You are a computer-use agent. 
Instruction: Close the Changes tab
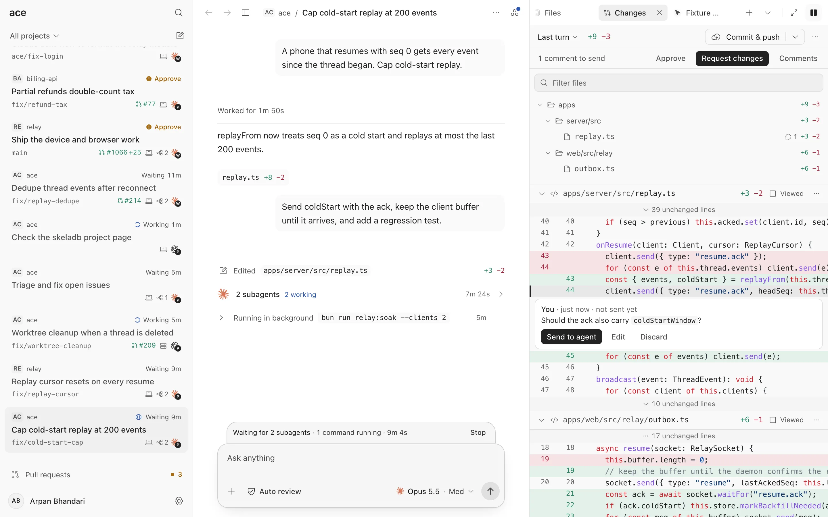click(x=659, y=13)
